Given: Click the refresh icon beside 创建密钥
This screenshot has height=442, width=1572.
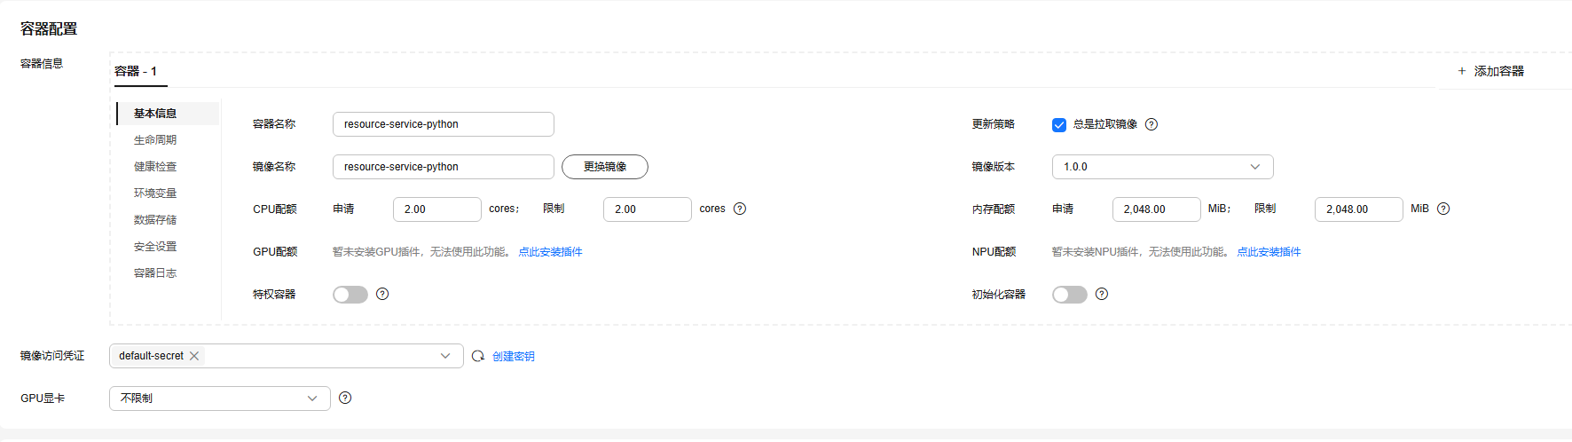Looking at the screenshot, I should coord(478,356).
